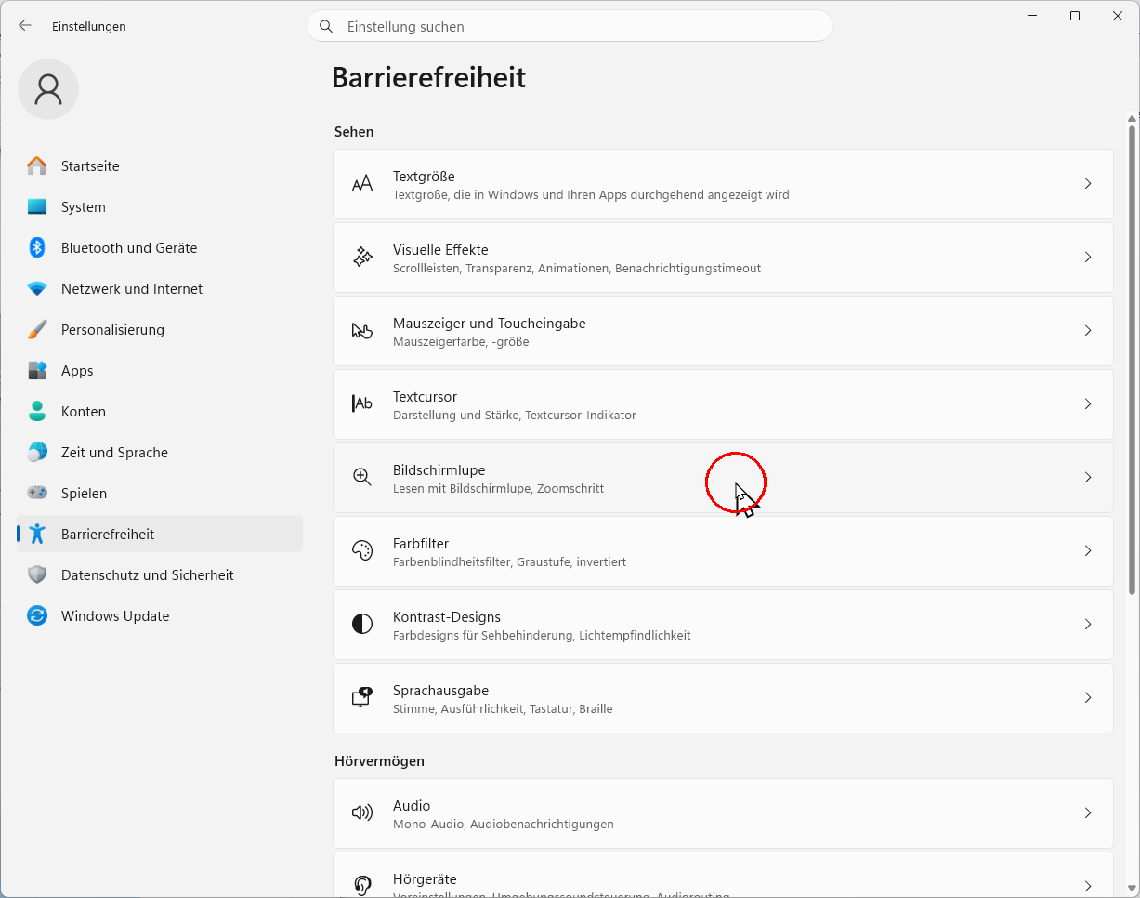Image resolution: width=1140 pixels, height=898 pixels.
Task: Click the Mauszeiger und Toucheingabe pointer icon
Action: click(362, 331)
